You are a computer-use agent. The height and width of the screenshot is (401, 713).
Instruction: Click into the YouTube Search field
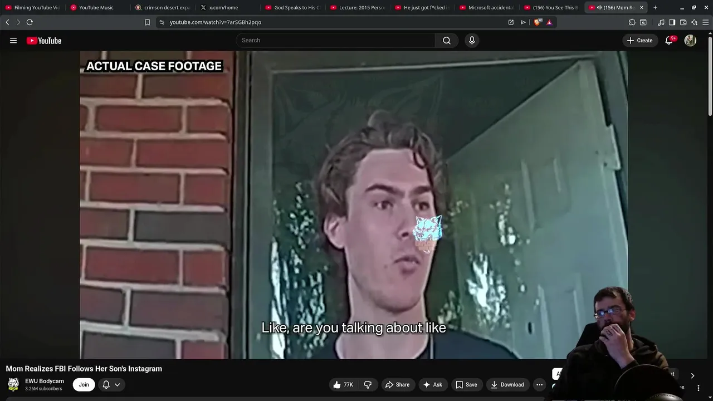(335, 40)
